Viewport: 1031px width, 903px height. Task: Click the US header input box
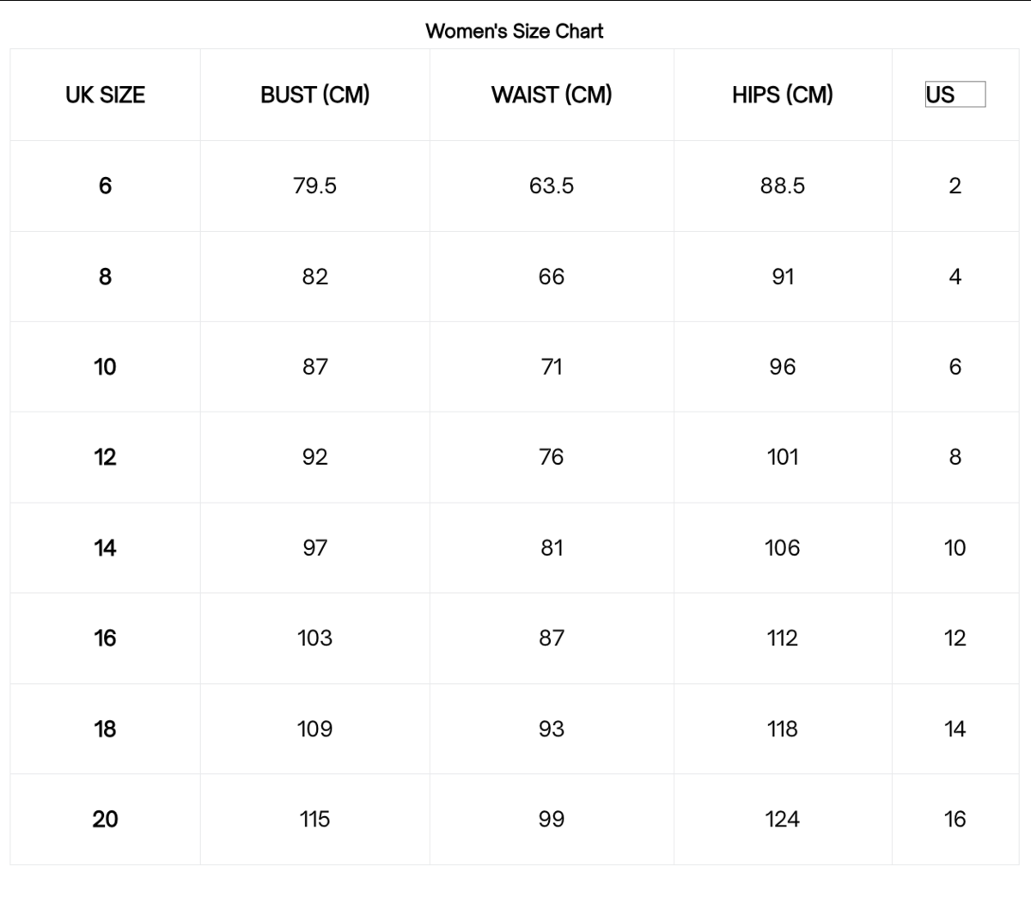point(955,95)
